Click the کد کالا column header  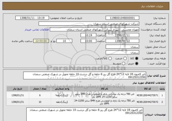click(x=148, y=89)
